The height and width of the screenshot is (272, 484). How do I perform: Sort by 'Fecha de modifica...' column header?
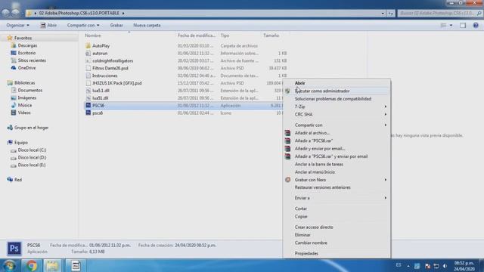coord(197,36)
